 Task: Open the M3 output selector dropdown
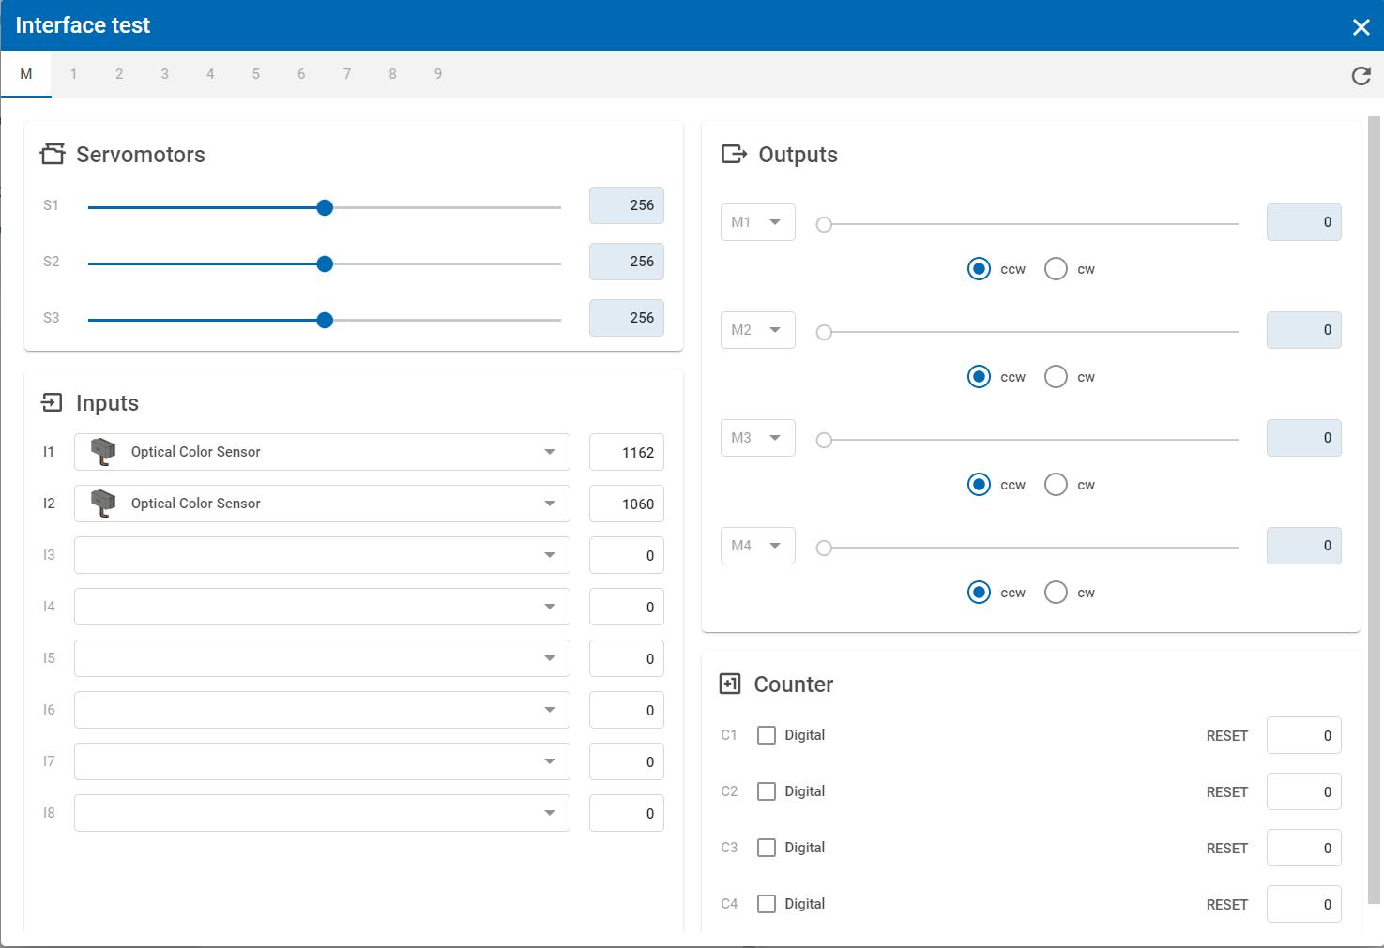pos(758,438)
